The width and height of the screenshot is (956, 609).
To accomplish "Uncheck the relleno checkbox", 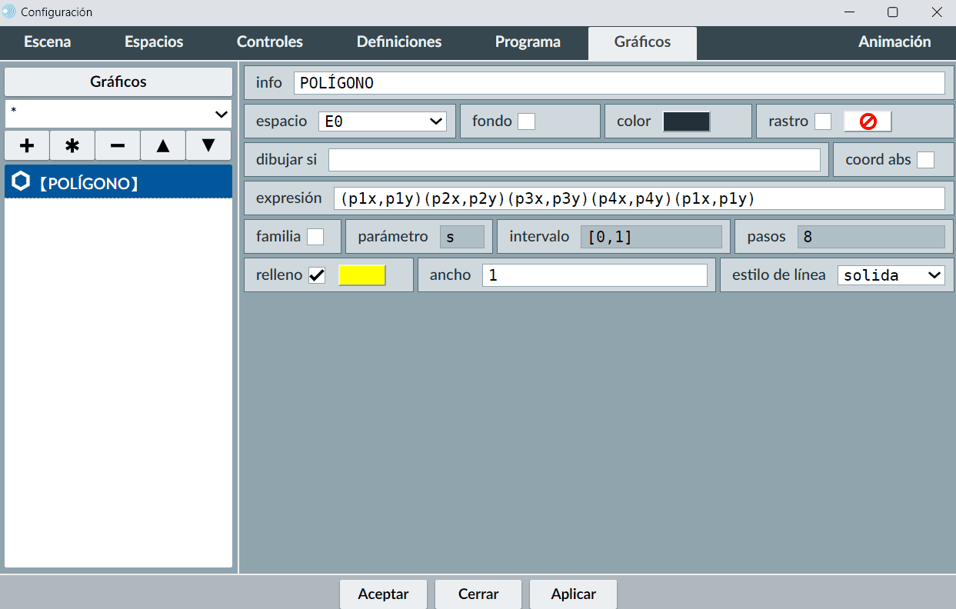I will (317, 275).
